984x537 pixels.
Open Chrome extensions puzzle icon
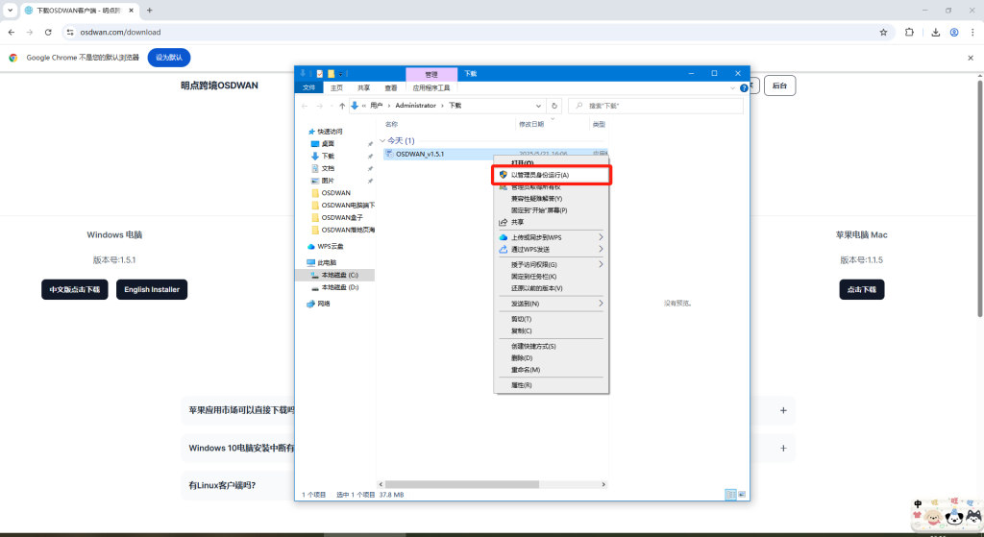pyautogui.click(x=909, y=32)
